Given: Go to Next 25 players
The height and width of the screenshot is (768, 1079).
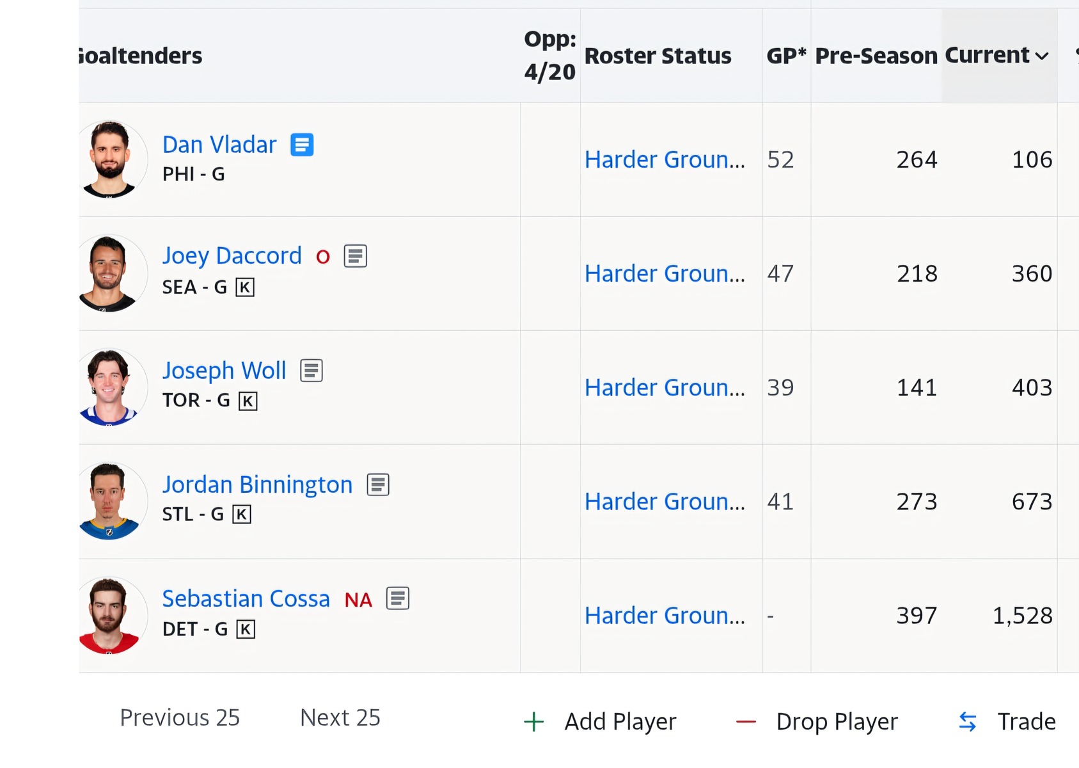Looking at the screenshot, I should tap(340, 717).
